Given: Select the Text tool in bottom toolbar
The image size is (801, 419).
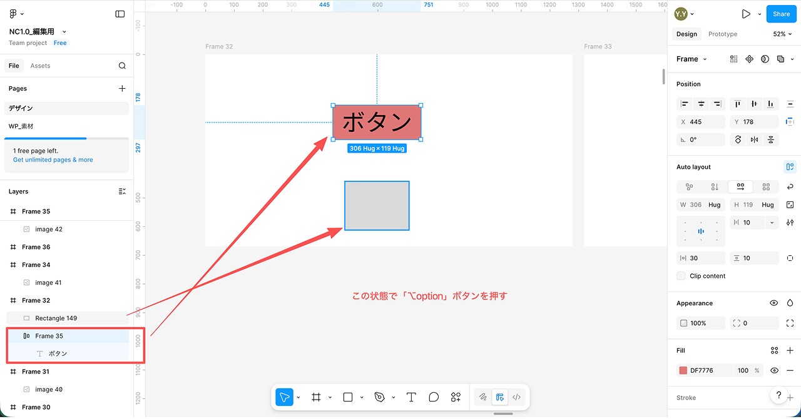Looking at the screenshot, I should [x=411, y=397].
